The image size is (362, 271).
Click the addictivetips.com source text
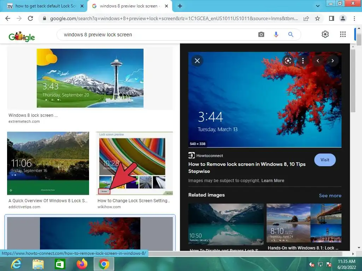point(24,207)
